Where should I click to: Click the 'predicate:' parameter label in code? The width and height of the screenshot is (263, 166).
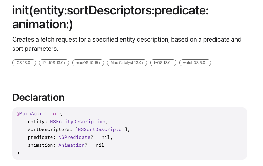click(41, 137)
